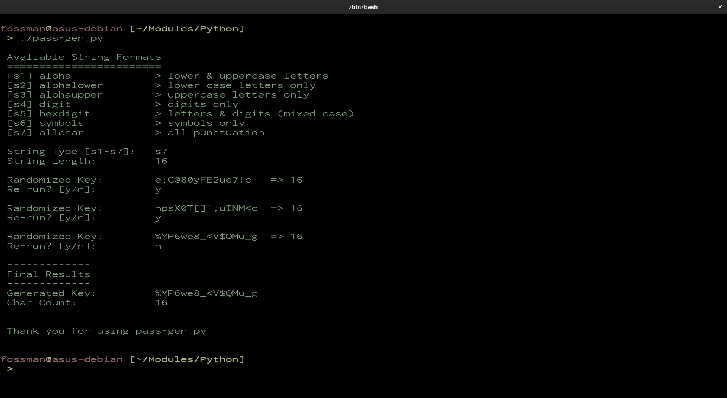Select the [s5] hexdigit entry
This screenshot has height=398, width=727.
coord(48,114)
